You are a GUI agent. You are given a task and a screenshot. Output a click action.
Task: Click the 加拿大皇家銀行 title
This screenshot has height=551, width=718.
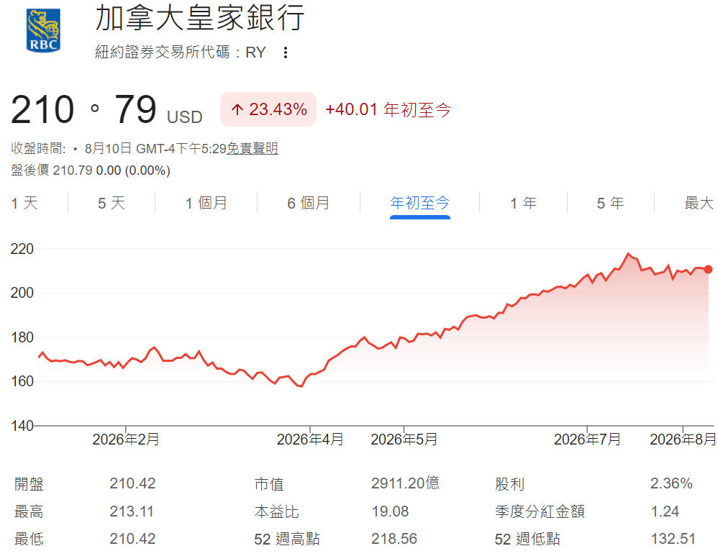click(200, 18)
